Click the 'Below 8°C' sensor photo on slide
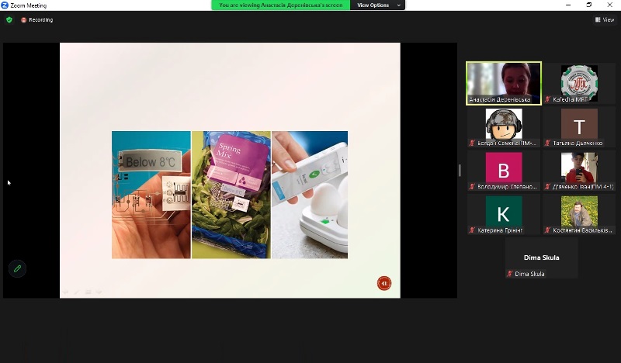The width and height of the screenshot is (621, 363). click(151, 195)
